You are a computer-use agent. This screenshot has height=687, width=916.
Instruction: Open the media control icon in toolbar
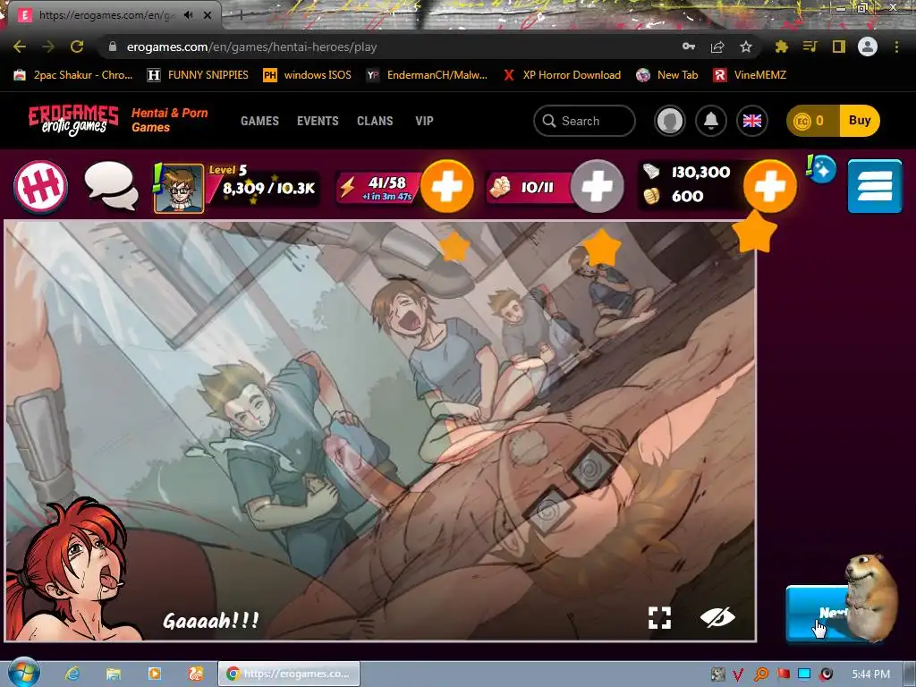point(810,47)
